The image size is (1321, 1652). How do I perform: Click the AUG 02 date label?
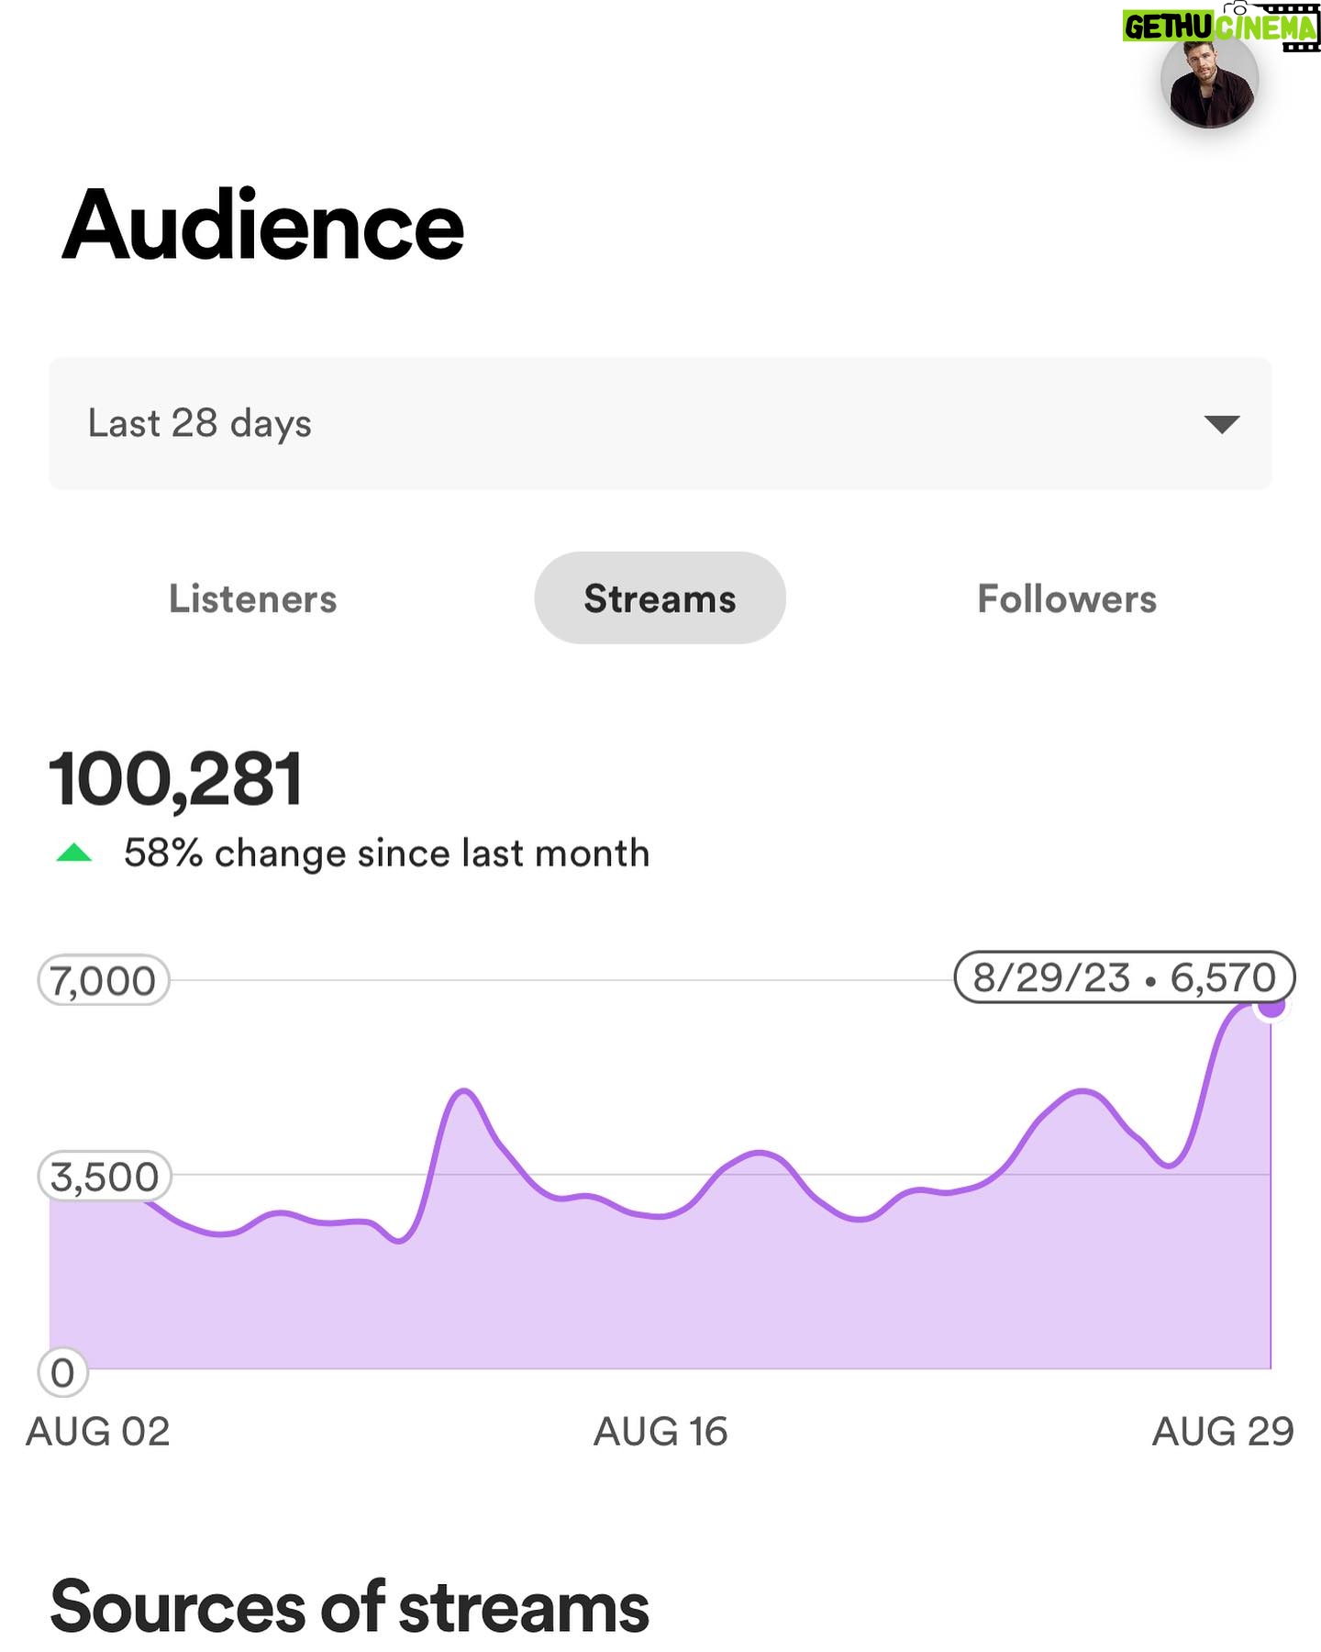[x=98, y=1432]
